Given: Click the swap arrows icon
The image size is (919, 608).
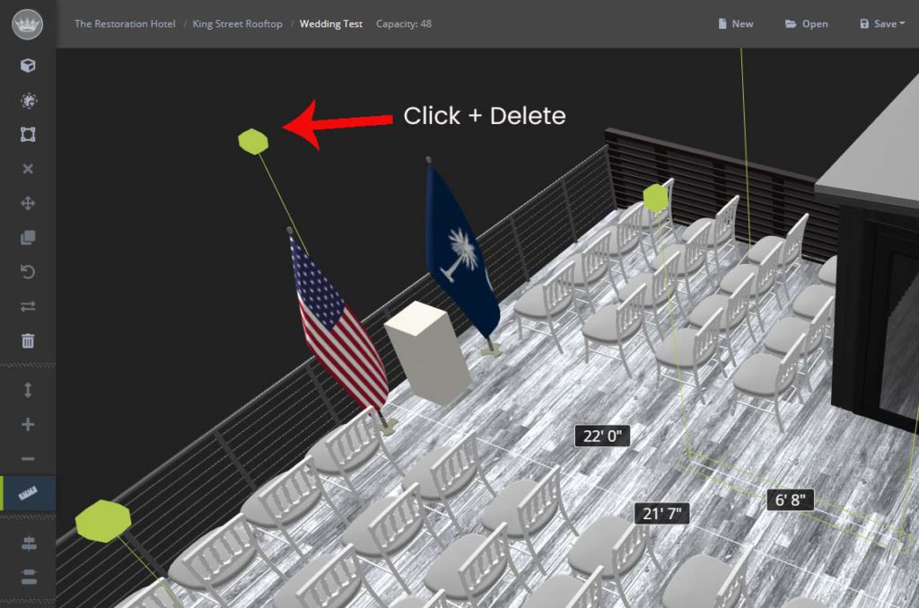Looking at the screenshot, I should (x=28, y=306).
